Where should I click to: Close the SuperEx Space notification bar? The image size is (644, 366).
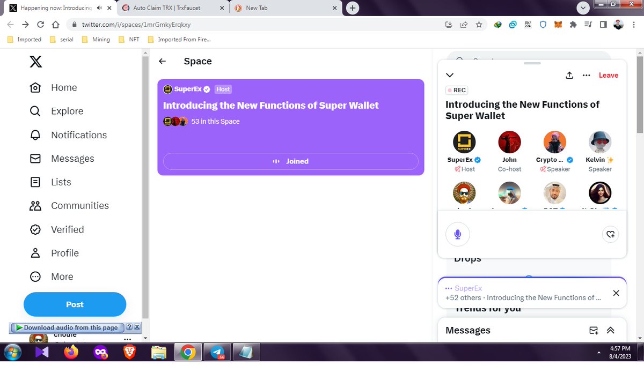(x=616, y=293)
